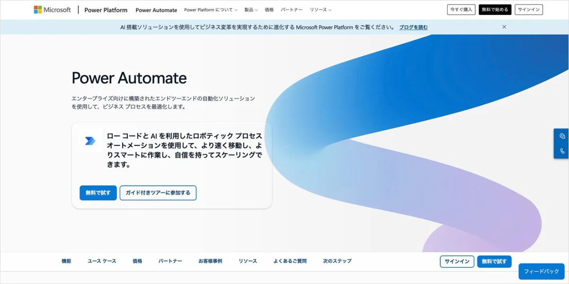
Task: Open the フィードバック button
Action: pyautogui.click(x=542, y=272)
